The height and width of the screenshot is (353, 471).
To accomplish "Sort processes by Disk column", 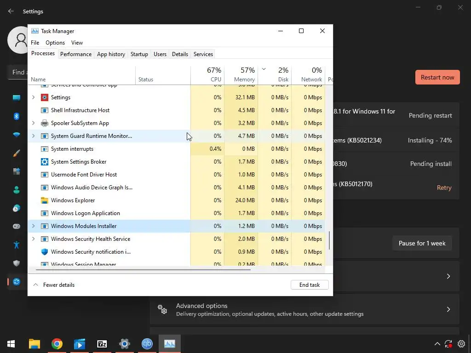I will pyautogui.click(x=275, y=74).
